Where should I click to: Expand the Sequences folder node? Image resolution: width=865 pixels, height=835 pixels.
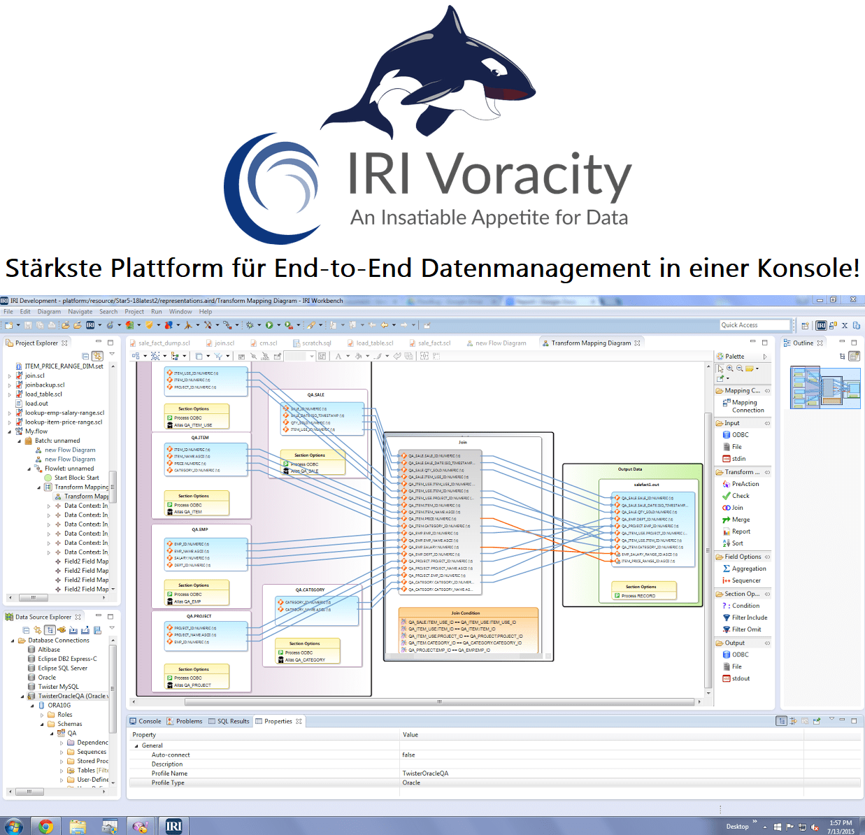[62, 752]
